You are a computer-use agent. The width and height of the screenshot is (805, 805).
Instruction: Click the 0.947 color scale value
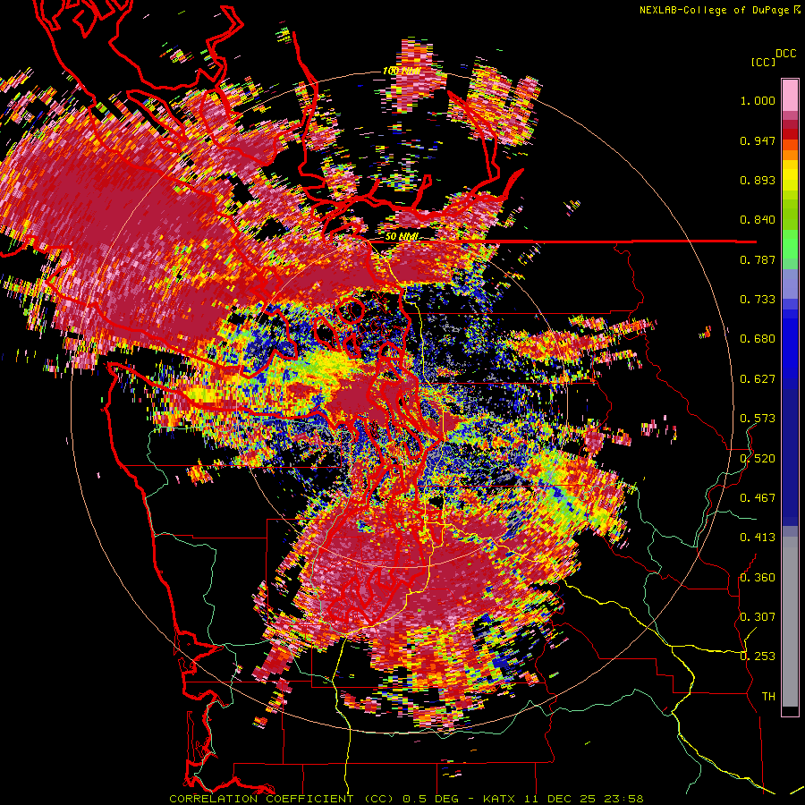758,140
